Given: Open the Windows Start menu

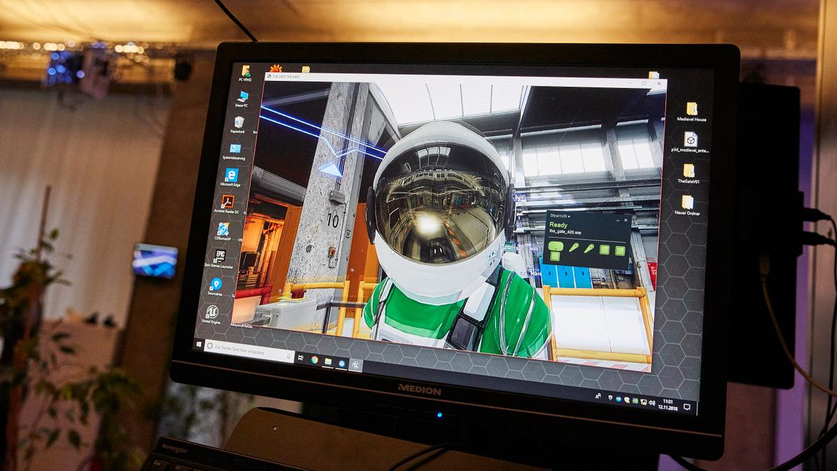Looking at the screenshot, I should (198, 345).
